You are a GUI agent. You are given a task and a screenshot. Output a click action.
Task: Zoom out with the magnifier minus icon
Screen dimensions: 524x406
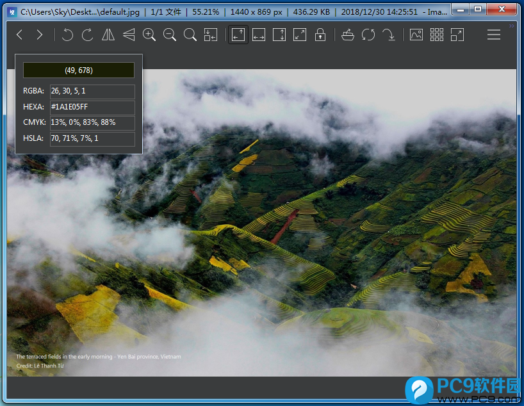pos(169,35)
